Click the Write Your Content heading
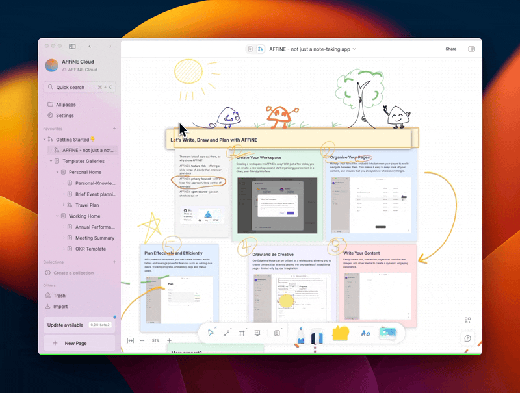 tap(361, 253)
